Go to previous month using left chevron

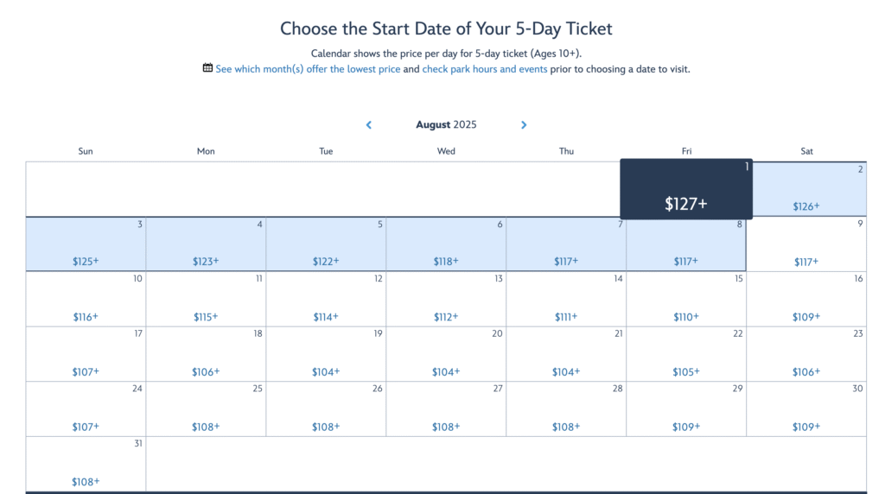pos(368,124)
